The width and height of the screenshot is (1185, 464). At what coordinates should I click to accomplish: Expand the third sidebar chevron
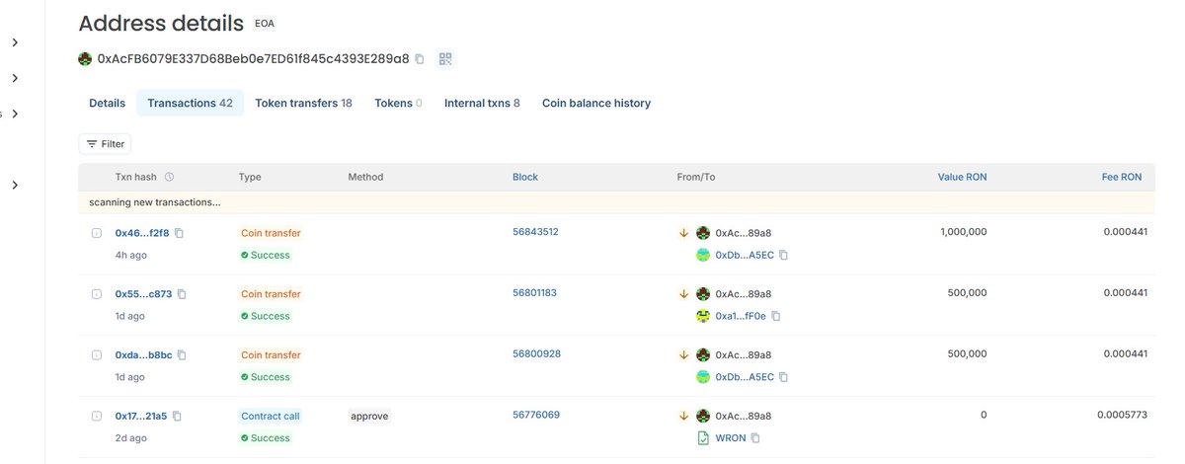tap(15, 114)
